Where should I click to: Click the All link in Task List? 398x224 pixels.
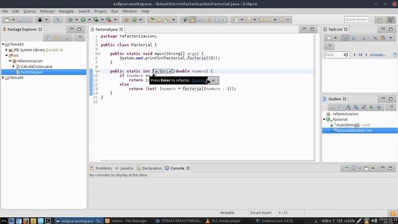point(360,55)
